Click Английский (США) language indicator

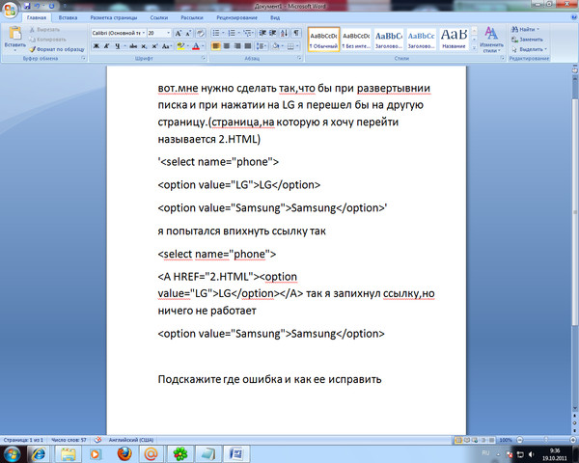click(x=130, y=440)
